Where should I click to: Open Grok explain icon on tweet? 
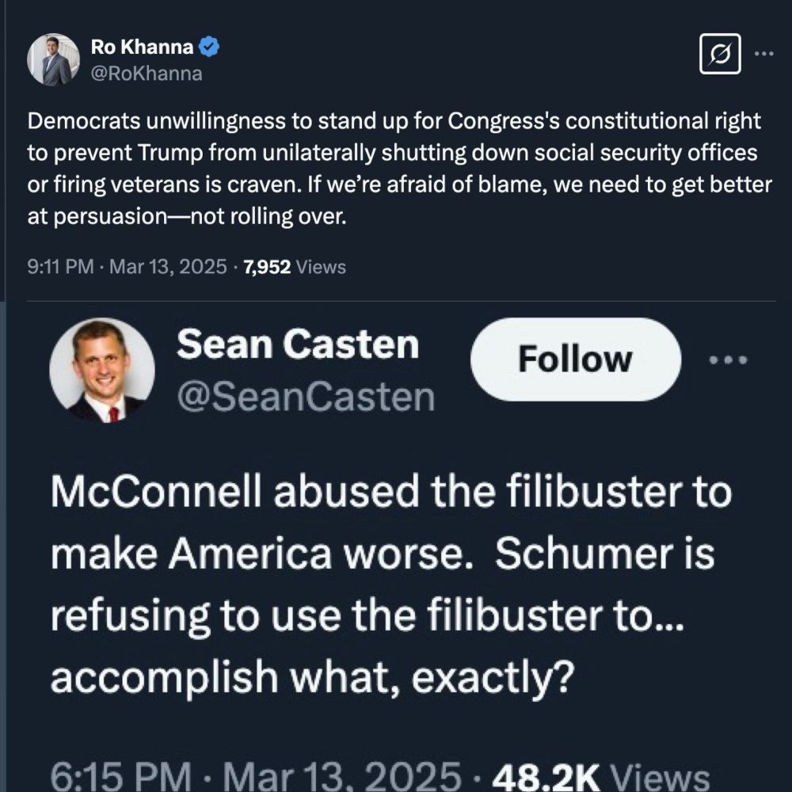[721, 54]
